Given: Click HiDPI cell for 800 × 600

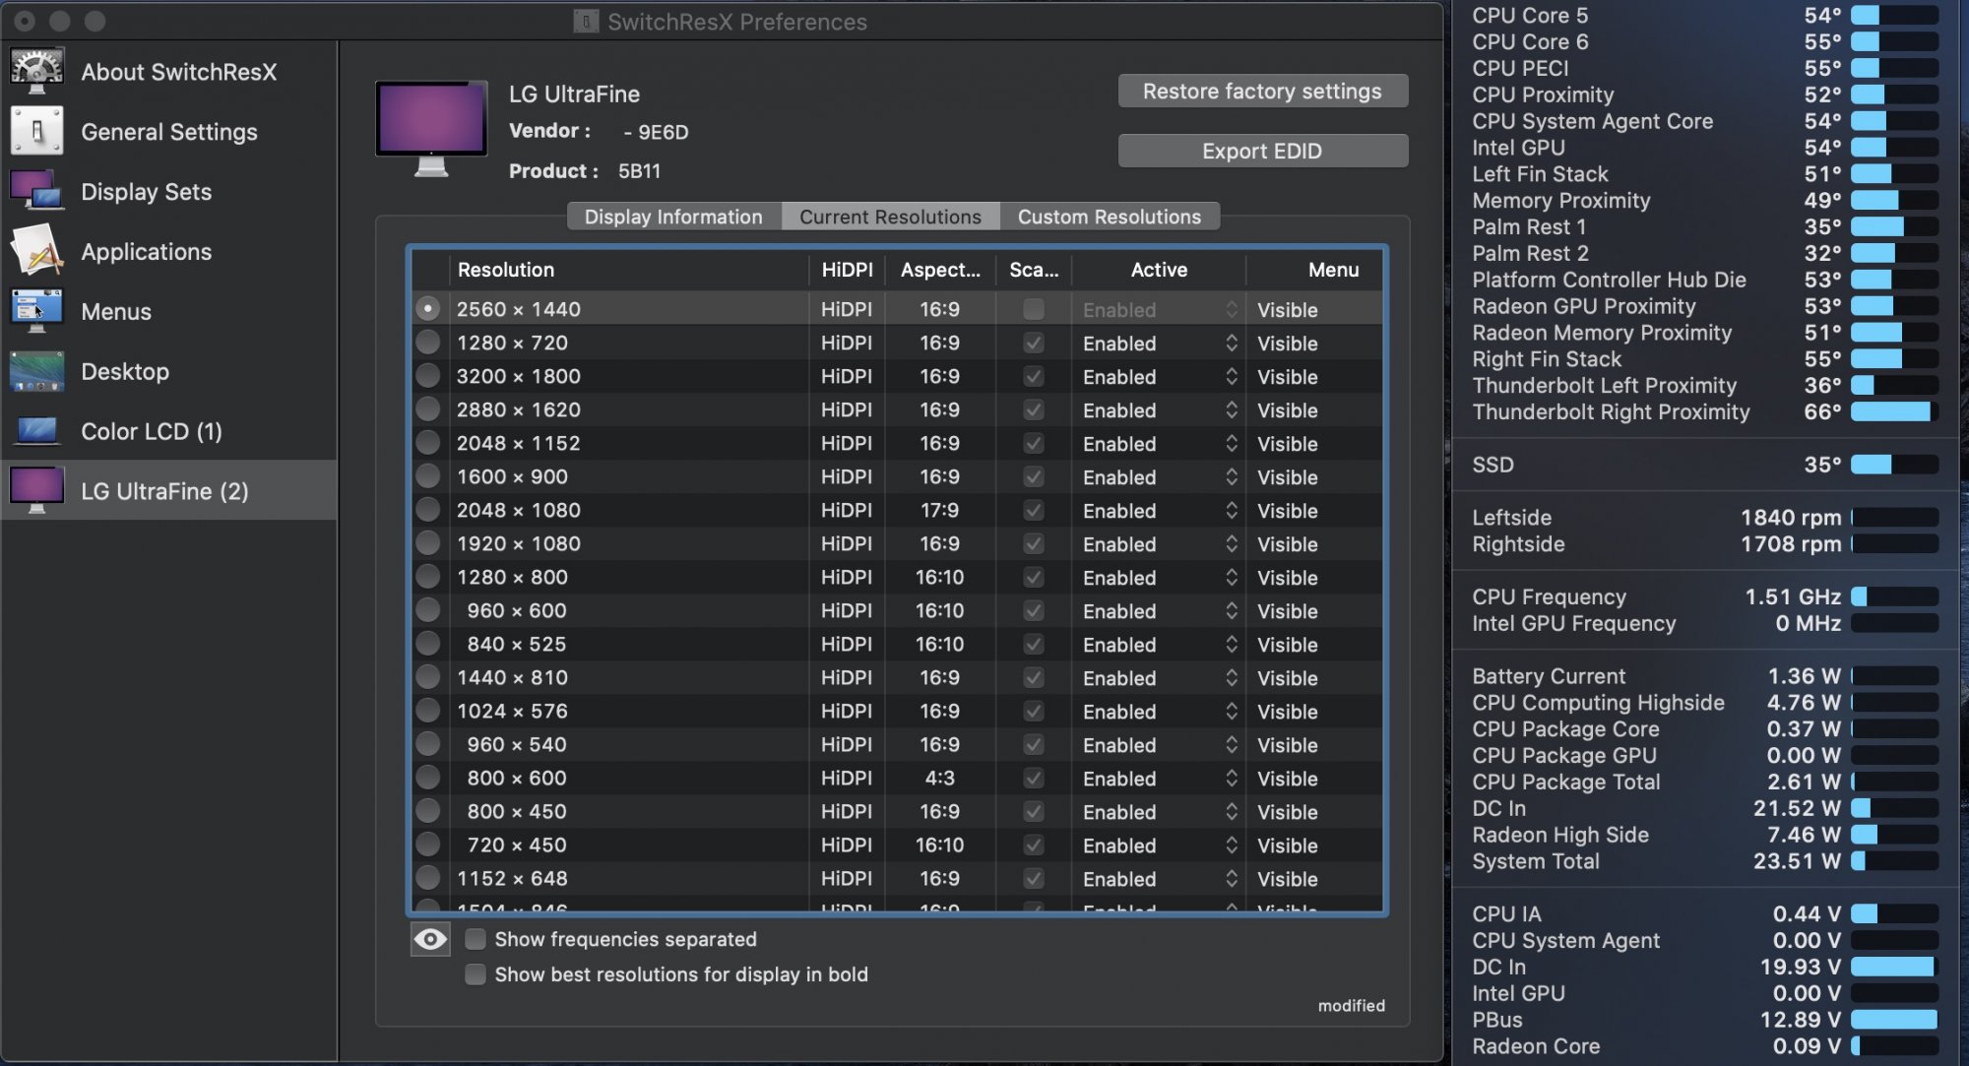Looking at the screenshot, I should [847, 778].
